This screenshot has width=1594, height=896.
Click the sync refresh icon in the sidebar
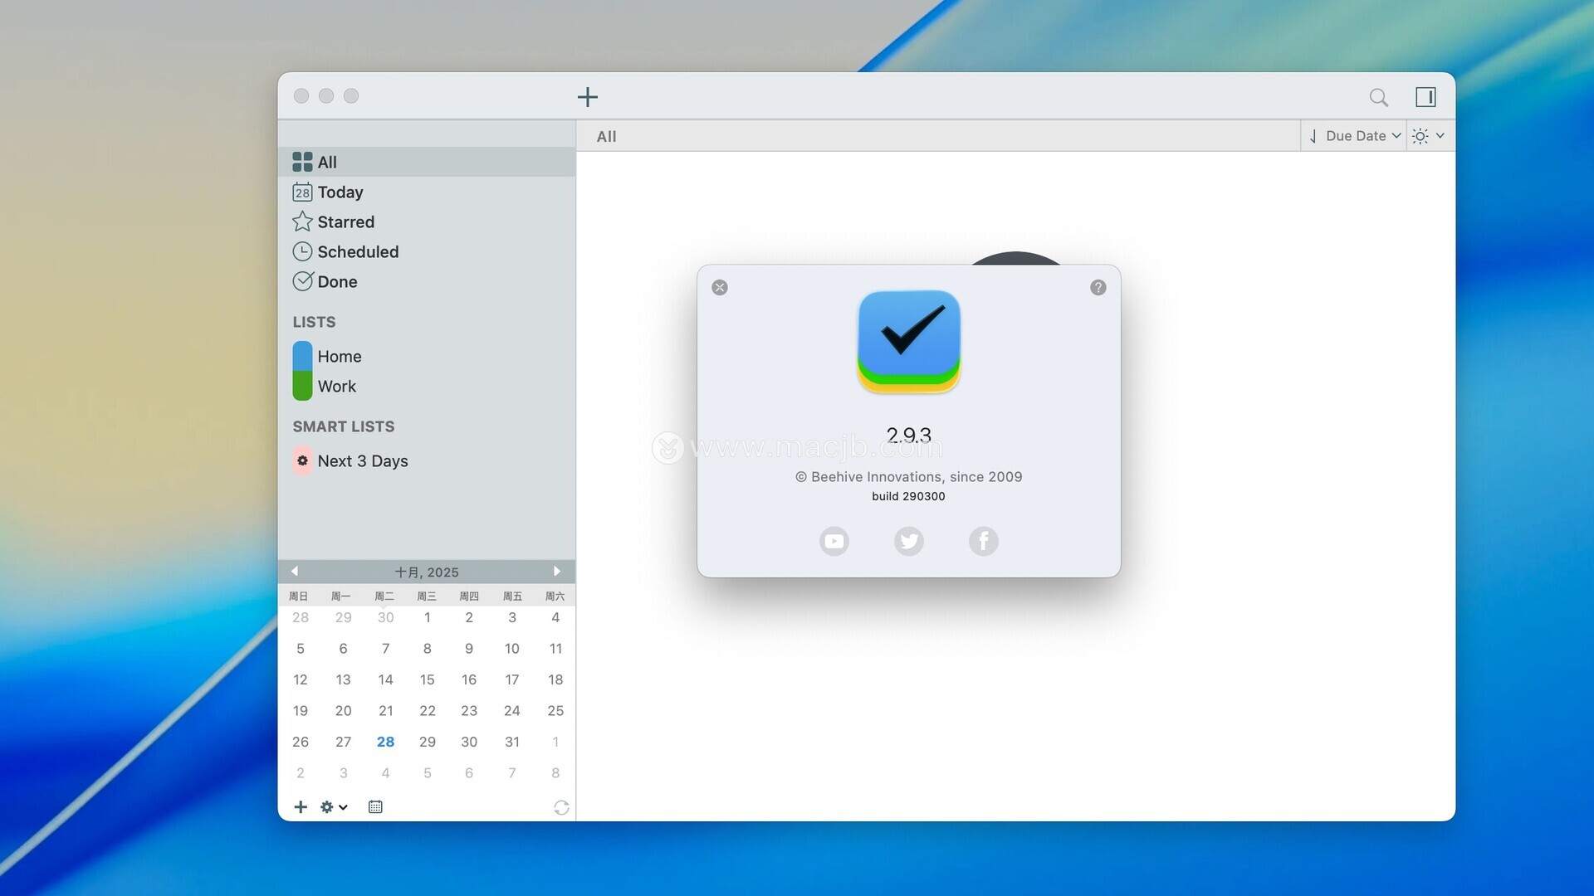click(x=561, y=807)
